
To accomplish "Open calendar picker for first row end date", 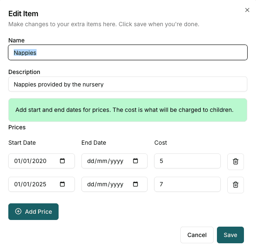I will click(x=135, y=161).
